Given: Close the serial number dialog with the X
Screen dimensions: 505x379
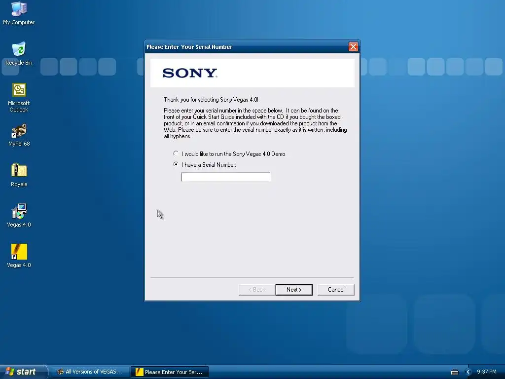Looking at the screenshot, I should (353, 47).
